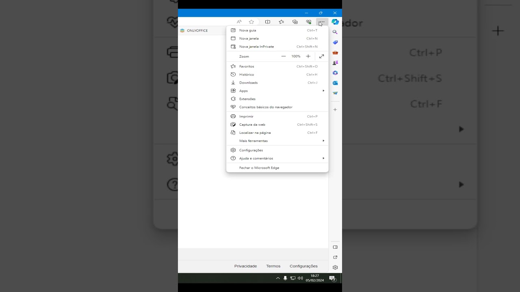This screenshot has height=292, width=520.
Task: Open Configurações in the Edge menu
Action: pos(277,150)
